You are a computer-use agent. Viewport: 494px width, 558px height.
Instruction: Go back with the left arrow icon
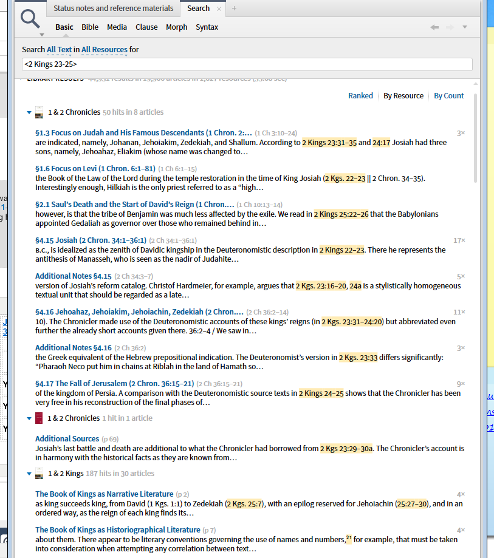[x=434, y=27]
